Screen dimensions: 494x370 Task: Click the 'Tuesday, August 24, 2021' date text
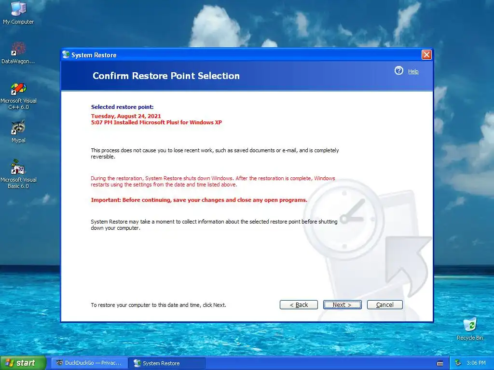point(126,116)
